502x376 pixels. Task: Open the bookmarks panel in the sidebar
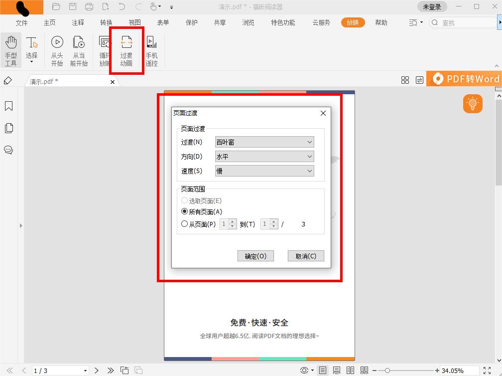8,106
